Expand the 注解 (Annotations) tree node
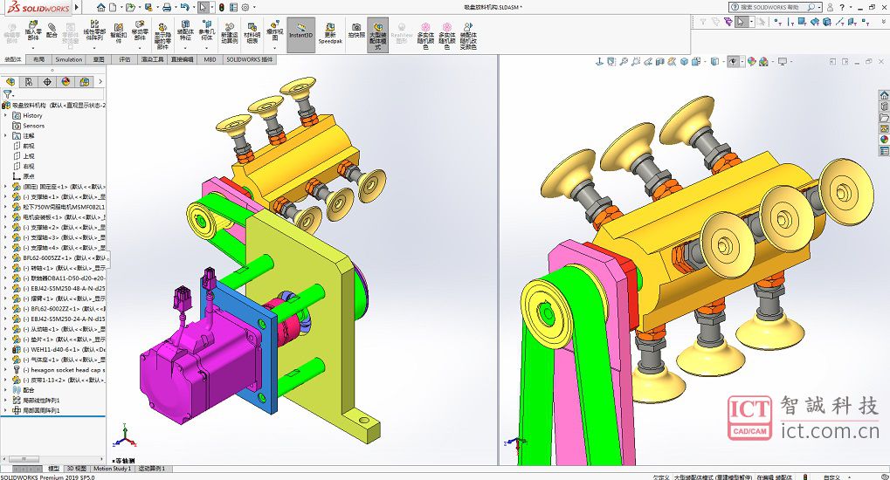This screenshot has height=480, width=890. (6, 135)
